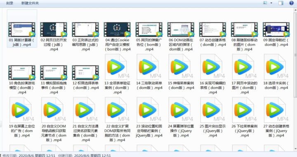Screen dimensions: 297x157
Task: Select the 12 权限选择表单 video thumbnail
Action: [x=85, y=73]
